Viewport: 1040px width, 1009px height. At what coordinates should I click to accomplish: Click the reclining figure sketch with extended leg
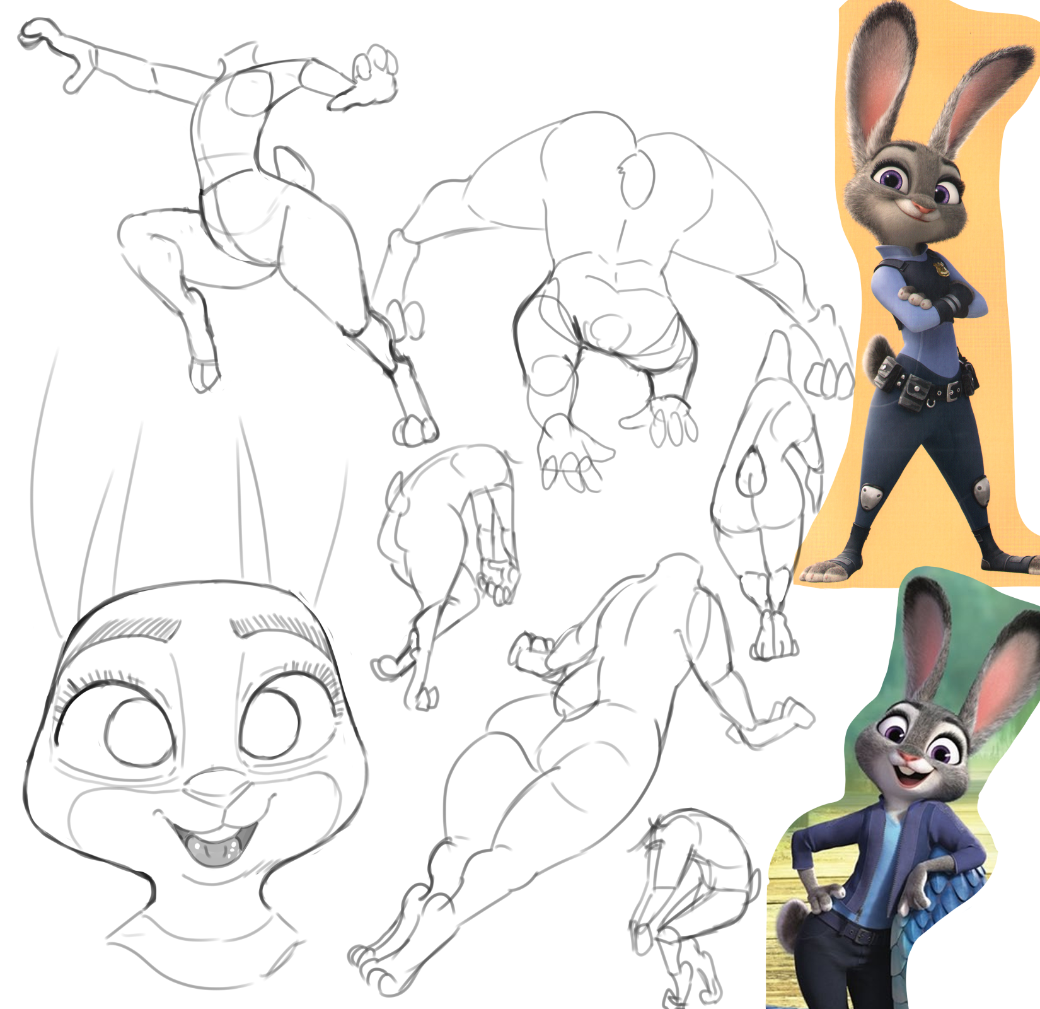[580, 776]
